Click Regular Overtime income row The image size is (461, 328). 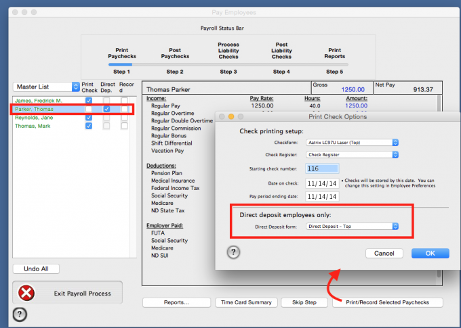[173, 113]
